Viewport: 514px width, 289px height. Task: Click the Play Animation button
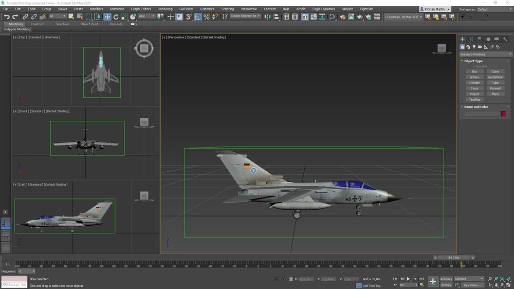409,279
